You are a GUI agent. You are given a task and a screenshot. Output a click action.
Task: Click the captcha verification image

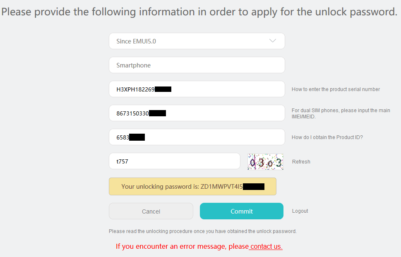pos(265,162)
